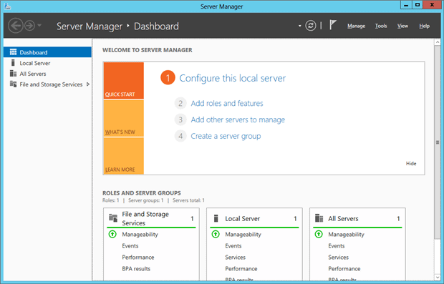
Task: Open the File and Storage Services tile header
Action: coord(145,218)
